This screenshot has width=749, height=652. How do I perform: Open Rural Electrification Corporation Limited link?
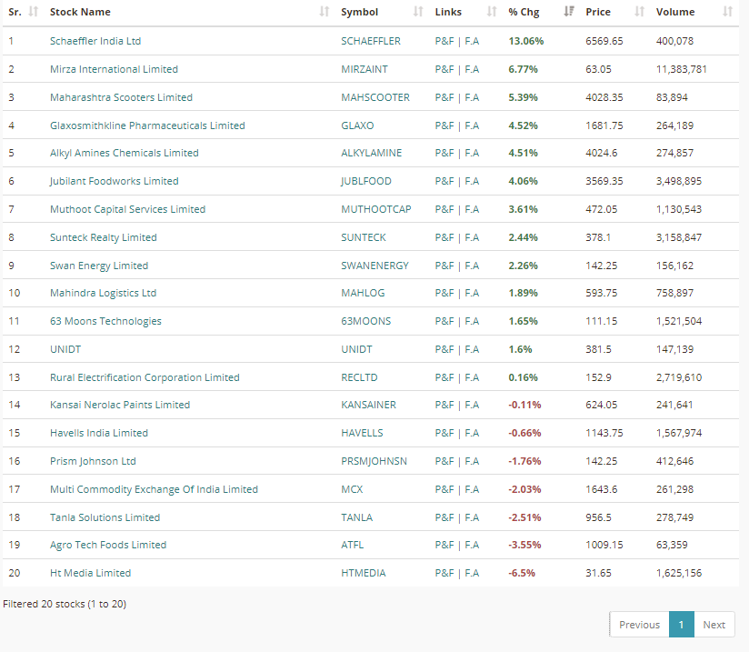click(x=145, y=377)
